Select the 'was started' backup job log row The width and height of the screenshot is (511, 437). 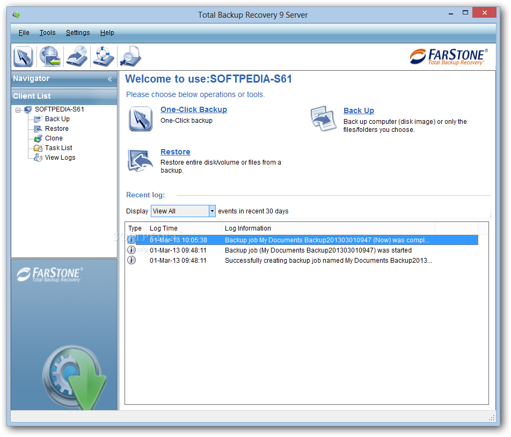click(302, 250)
